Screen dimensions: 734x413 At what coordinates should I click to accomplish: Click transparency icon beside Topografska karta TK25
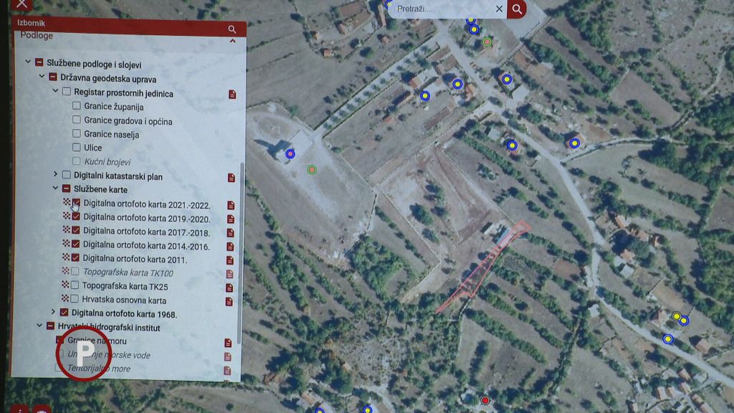pyautogui.click(x=67, y=287)
